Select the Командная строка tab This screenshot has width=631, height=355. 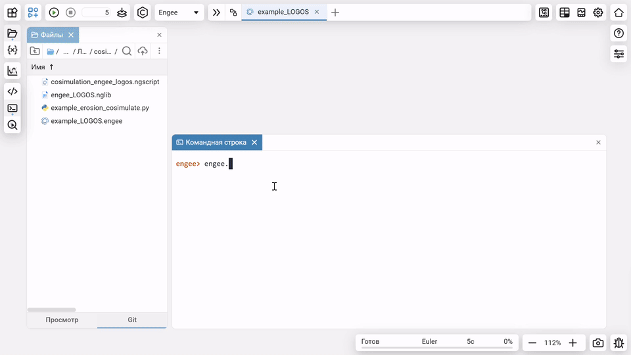click(217, 143)
